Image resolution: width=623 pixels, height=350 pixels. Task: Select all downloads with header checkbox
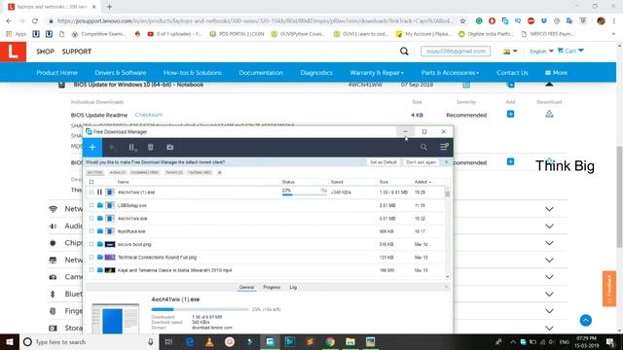click(92, 182)
